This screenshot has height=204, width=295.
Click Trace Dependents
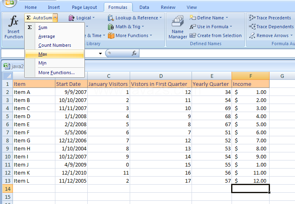(x=271, y=27)
